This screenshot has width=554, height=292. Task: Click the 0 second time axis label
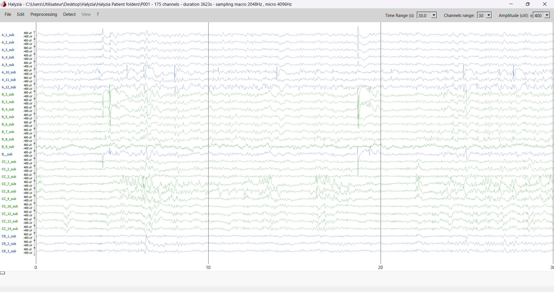tap(36, 267)
